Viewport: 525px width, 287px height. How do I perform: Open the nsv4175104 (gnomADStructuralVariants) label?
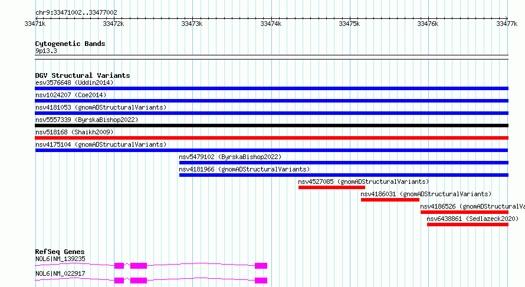point(101,144)
